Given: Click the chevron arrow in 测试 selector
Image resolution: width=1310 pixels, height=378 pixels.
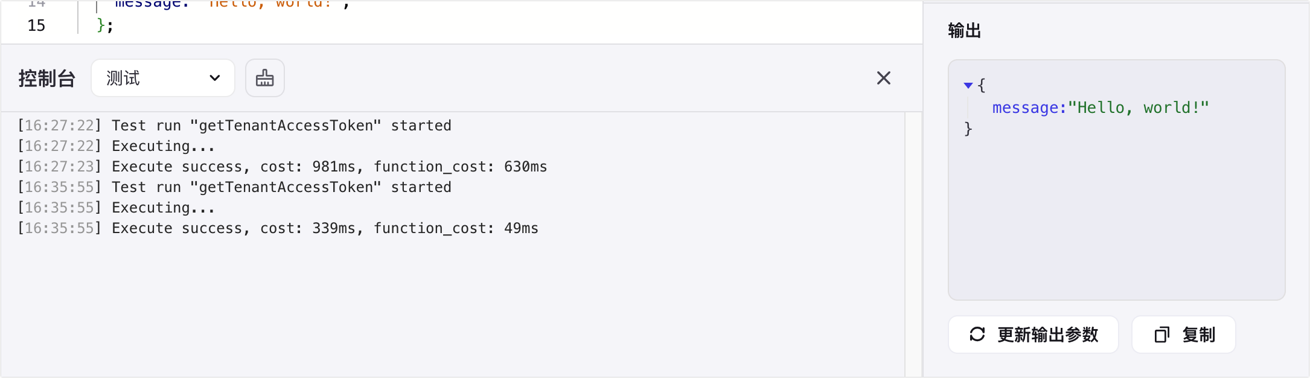Looking at the screenshot, I should click(x=214, y=78).
